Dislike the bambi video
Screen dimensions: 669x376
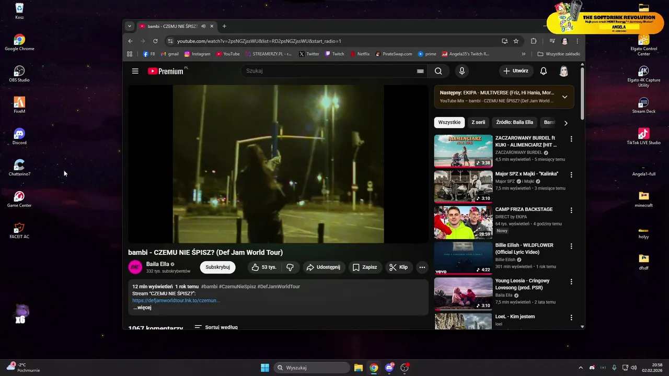click(290, 267)
